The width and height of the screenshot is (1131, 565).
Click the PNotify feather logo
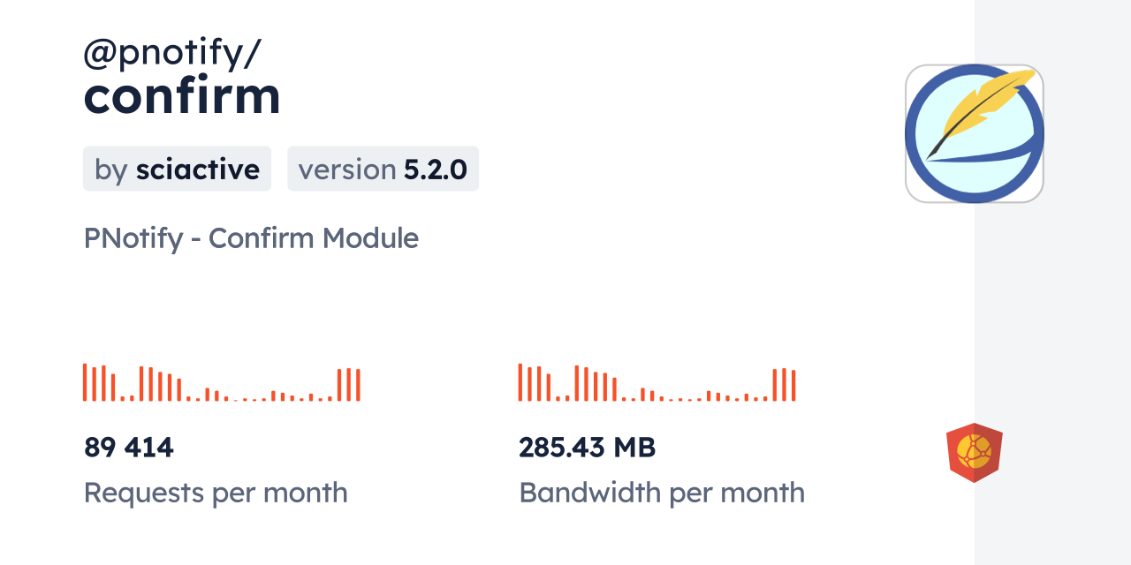974,133
